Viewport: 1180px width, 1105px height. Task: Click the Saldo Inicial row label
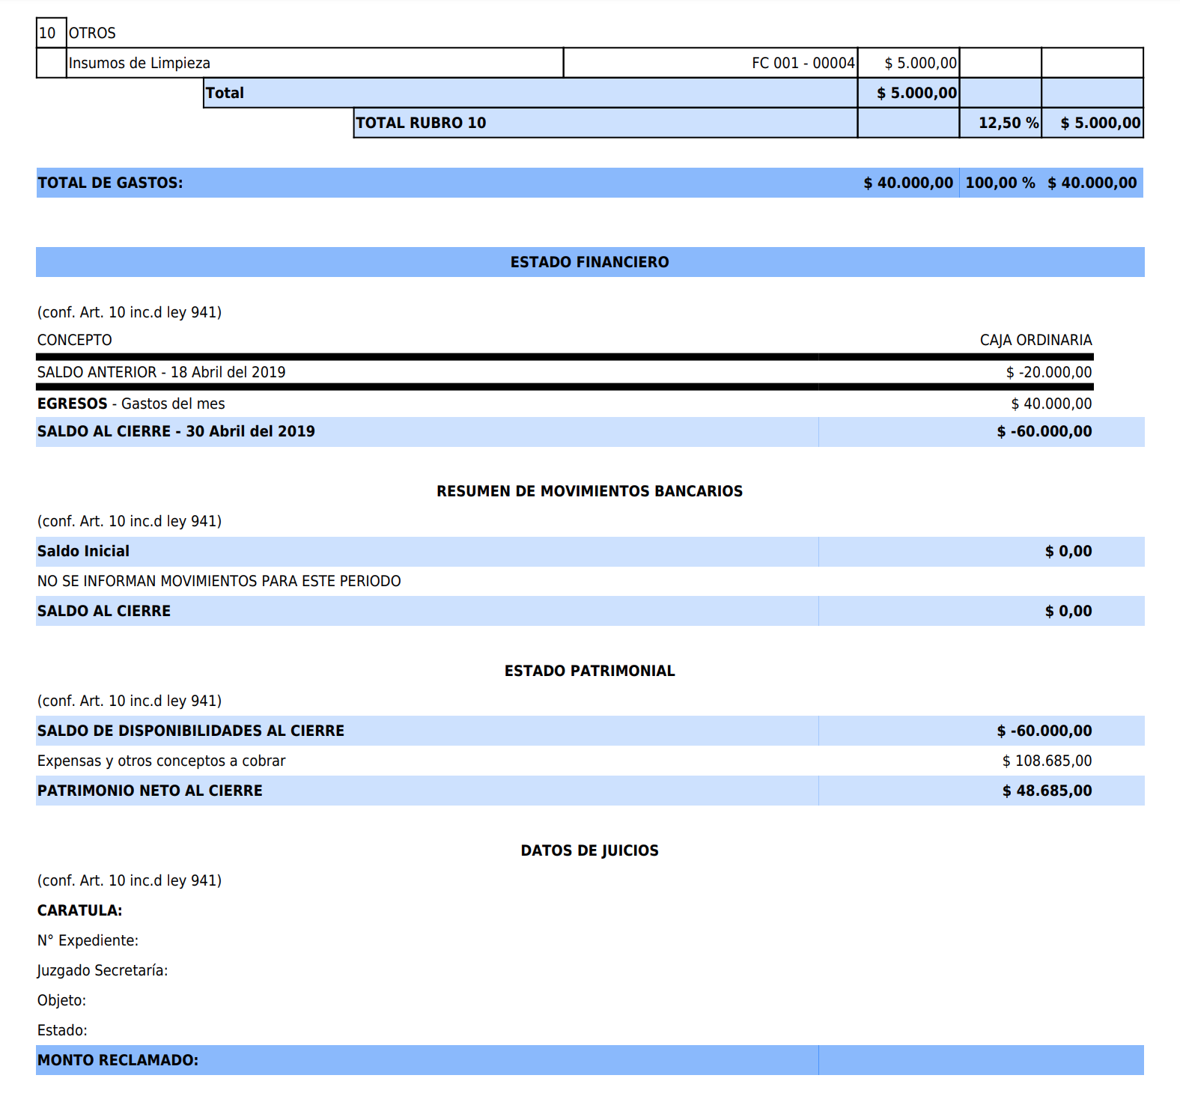click(83, 551)
